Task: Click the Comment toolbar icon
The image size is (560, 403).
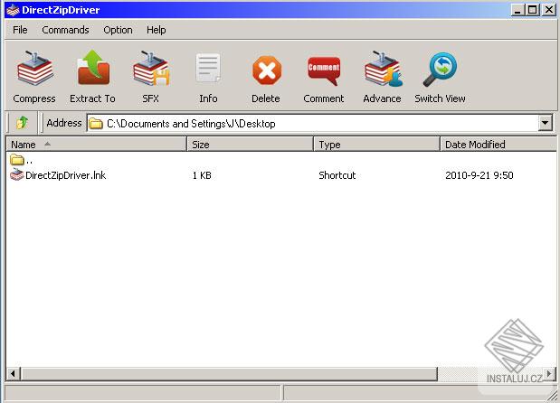Action: pos(324,70)
